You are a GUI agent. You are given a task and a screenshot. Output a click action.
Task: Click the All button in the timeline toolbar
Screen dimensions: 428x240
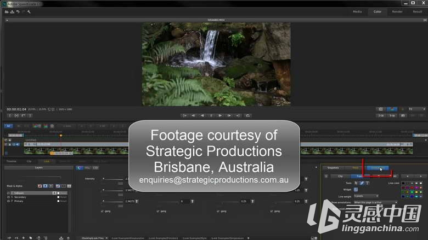(x=8, y=126)
